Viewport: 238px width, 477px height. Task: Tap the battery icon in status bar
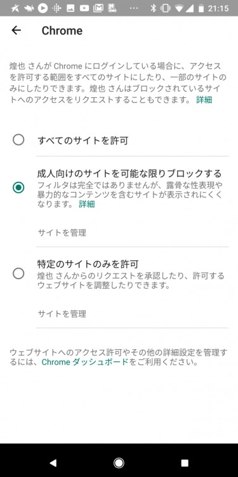[201, 8]
